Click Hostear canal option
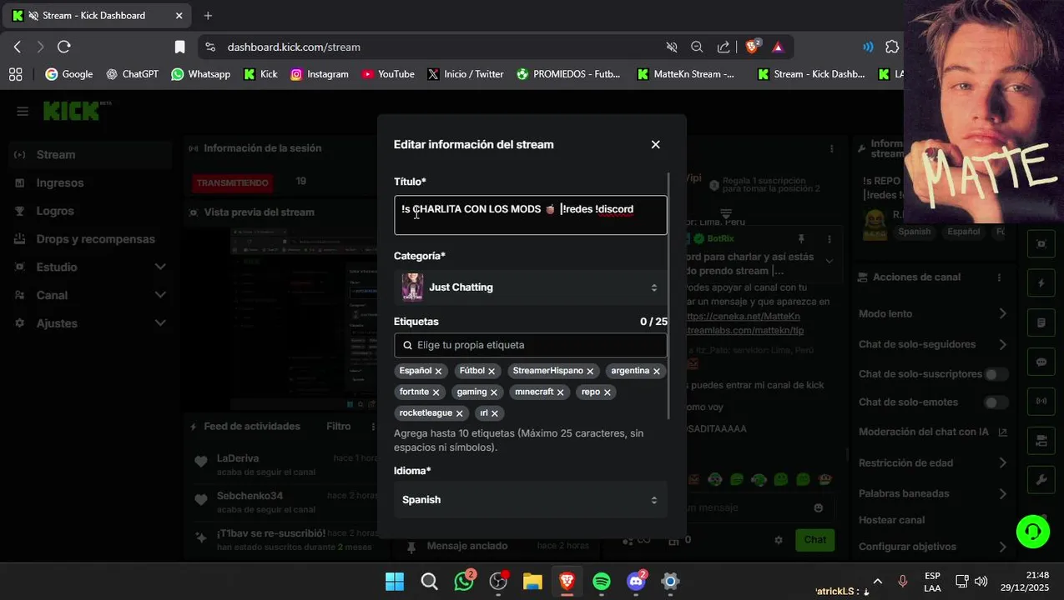1064x600 pixels. pos(891,520)
